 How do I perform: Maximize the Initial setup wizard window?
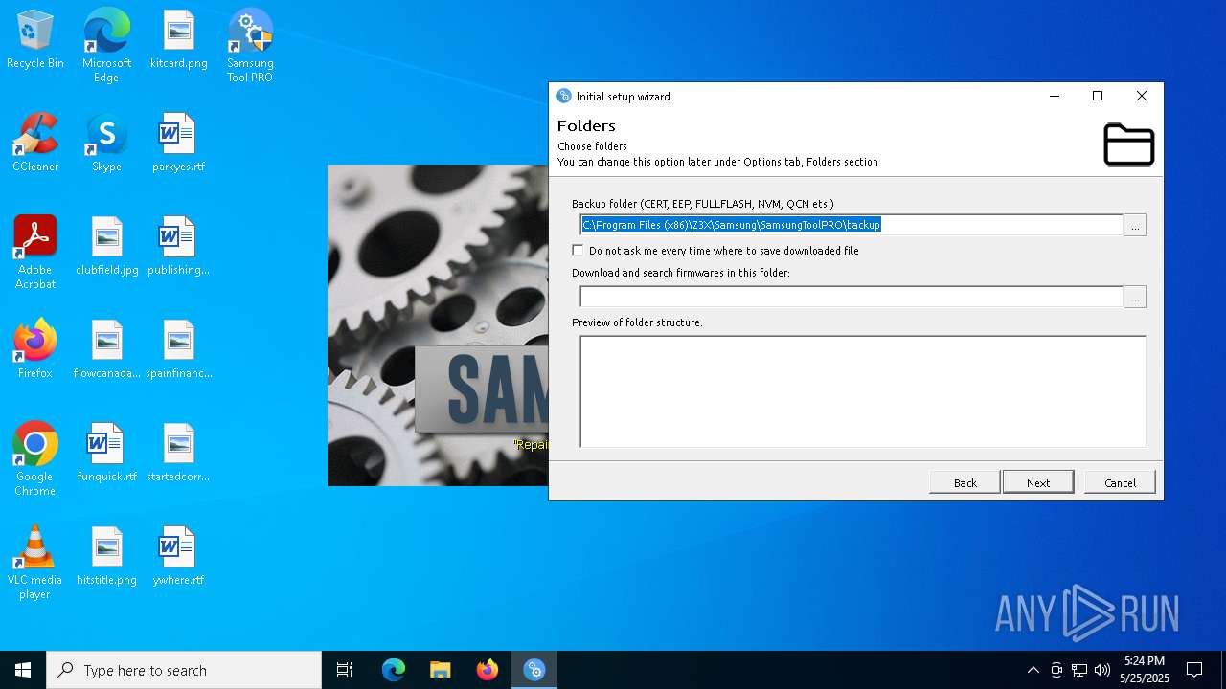(1098, 96)
